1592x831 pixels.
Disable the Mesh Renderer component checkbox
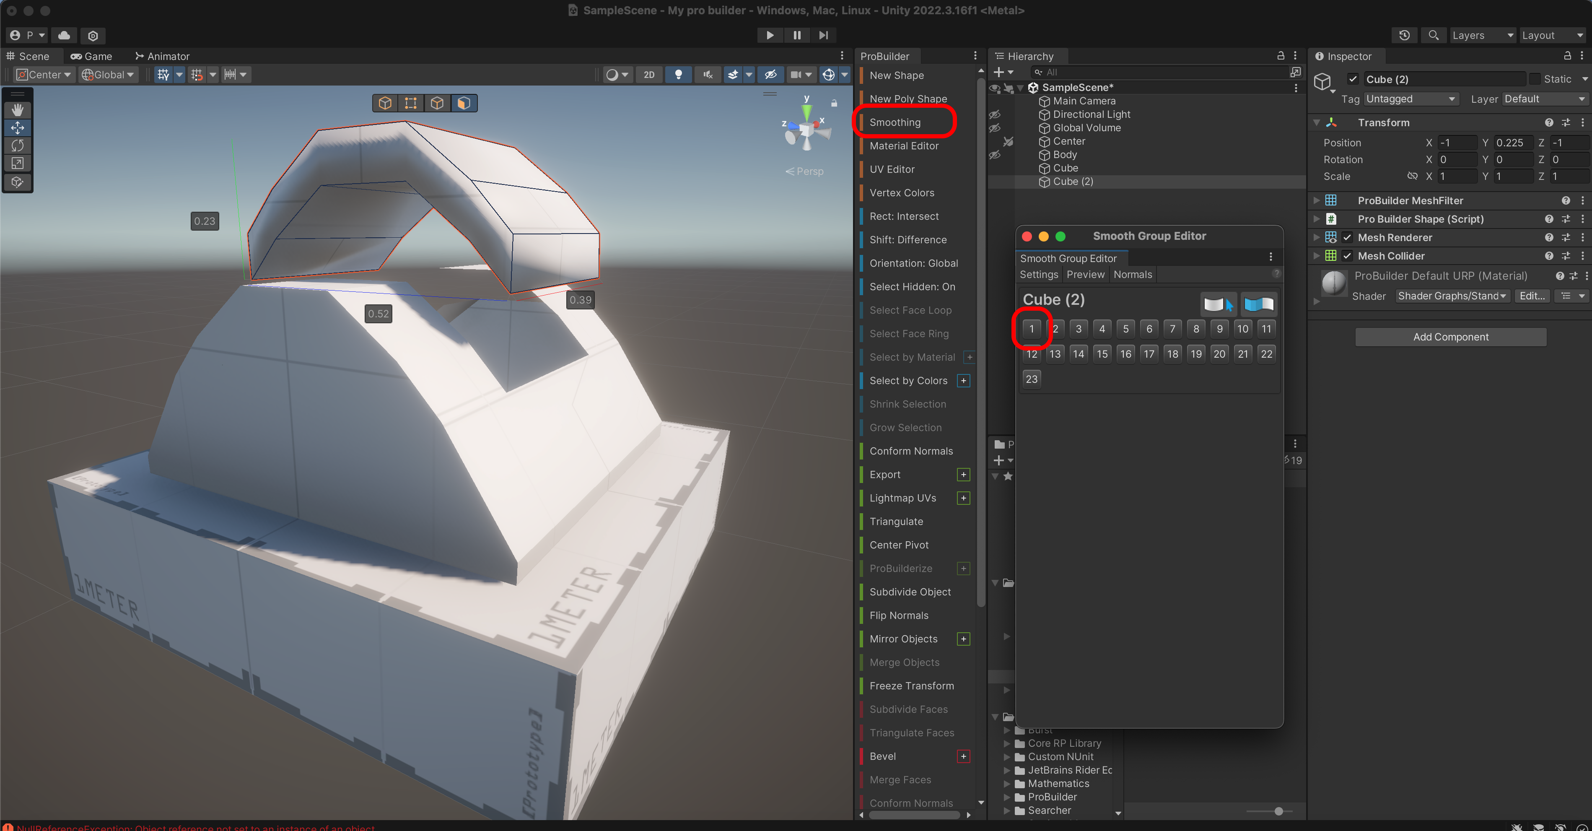point(1347,237)
